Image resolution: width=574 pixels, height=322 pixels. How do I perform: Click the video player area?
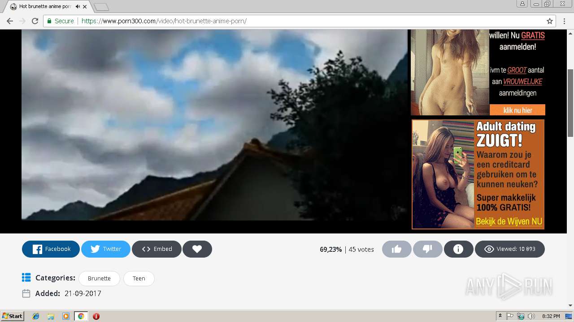coord(214,125)
